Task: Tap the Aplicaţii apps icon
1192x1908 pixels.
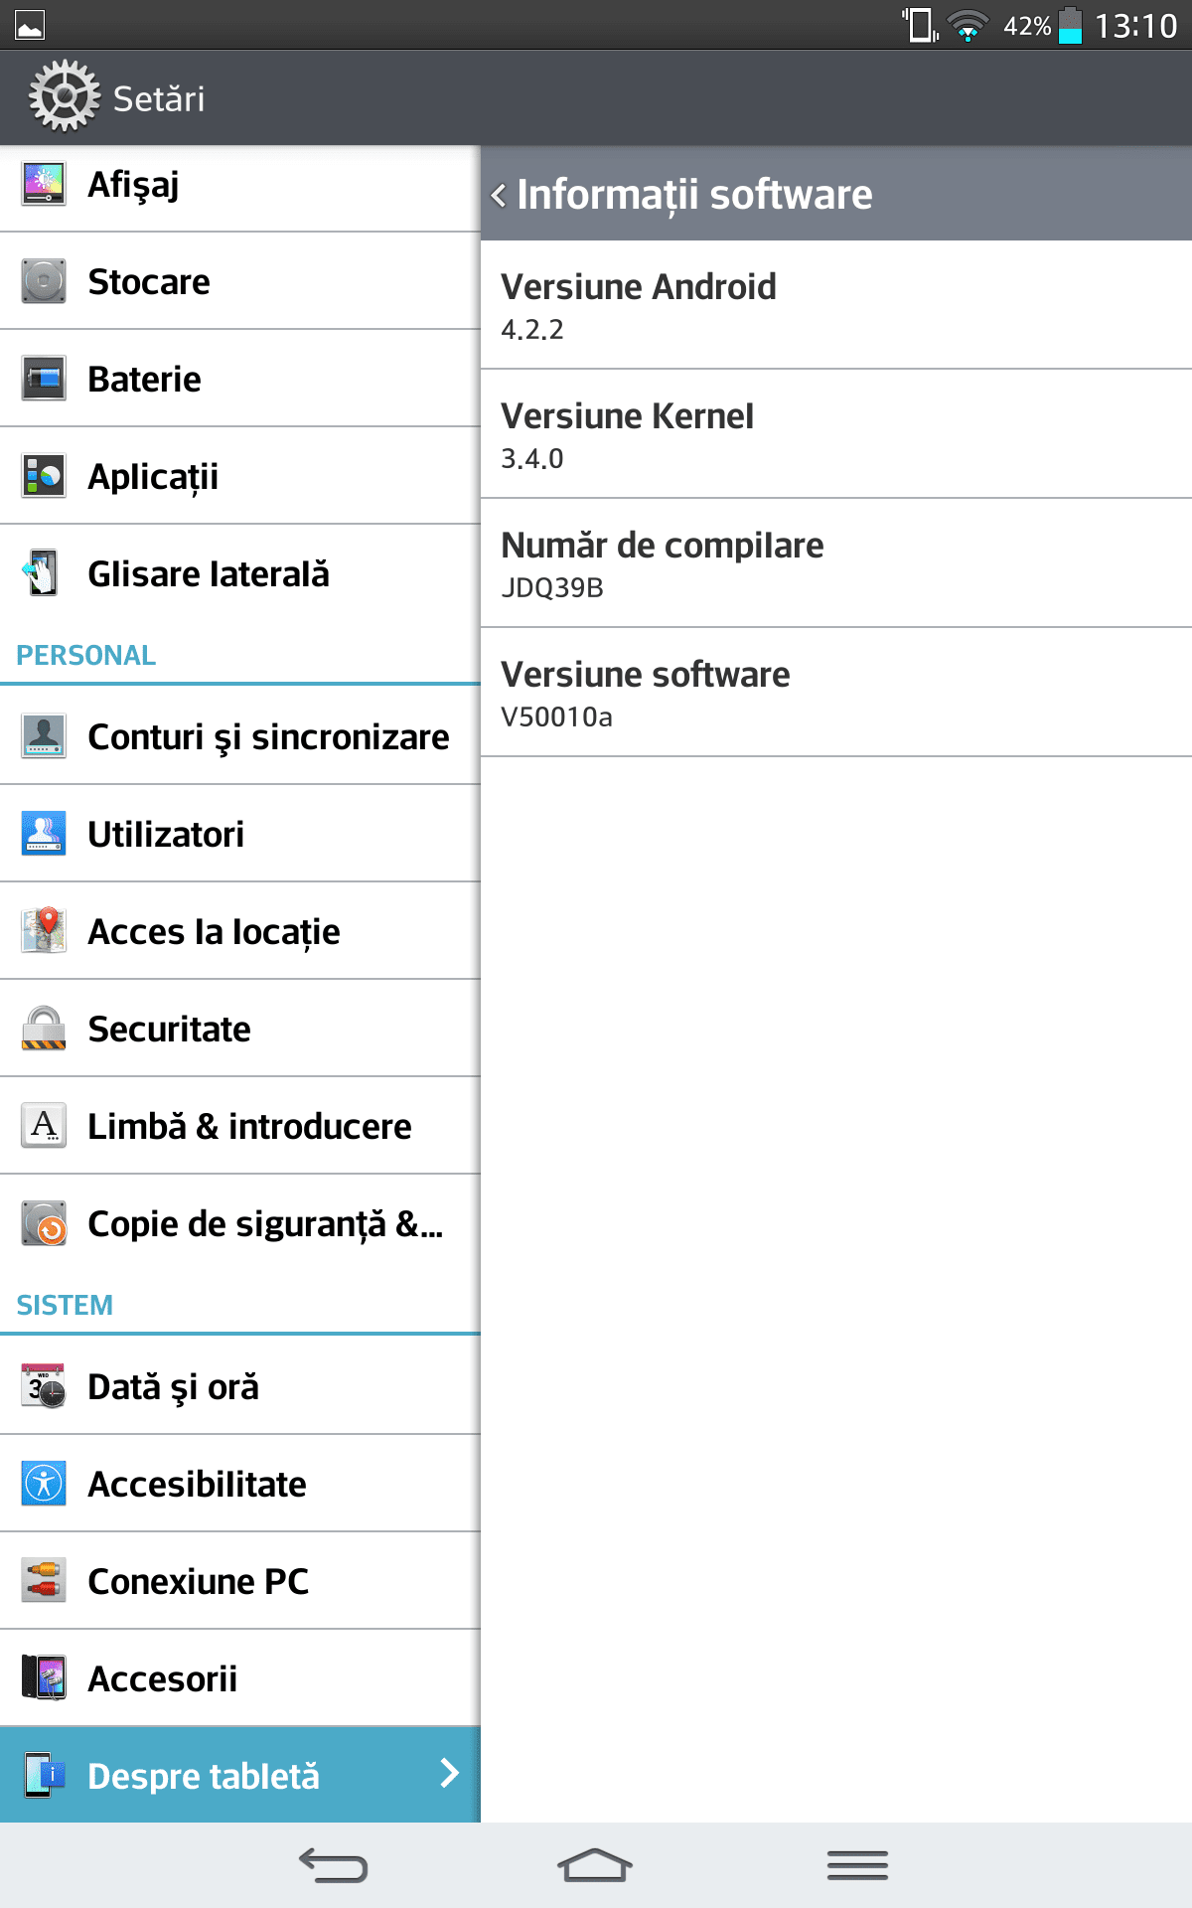Action: (44, 476)
